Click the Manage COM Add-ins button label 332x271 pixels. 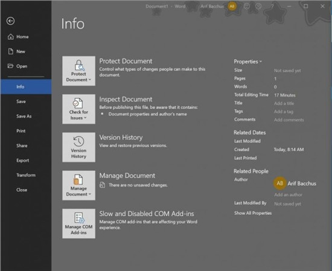tap(78, 229)
